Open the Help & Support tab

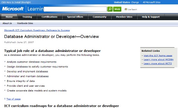pyautogui.click(x=151, y=17)
